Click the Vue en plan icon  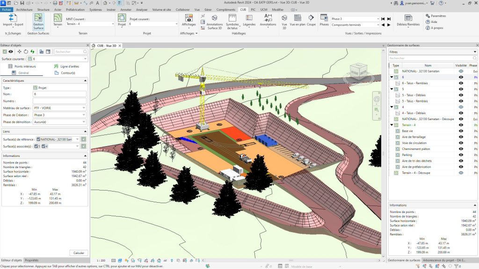pyautogui.click(x=297, y=20)
